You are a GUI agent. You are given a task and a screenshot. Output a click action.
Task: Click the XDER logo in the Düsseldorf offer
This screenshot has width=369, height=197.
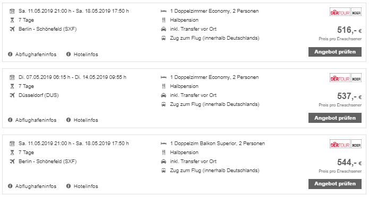(x=356, y=78)
